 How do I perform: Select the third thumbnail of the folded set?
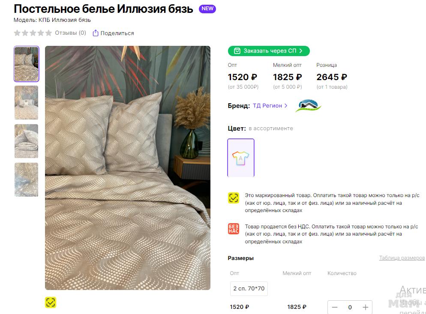(27, 141)
